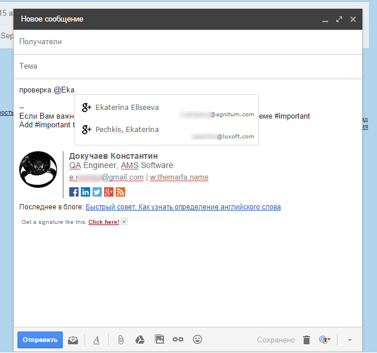Expand compose window to full screen
377x353 pixels.
click(x=339, y=19)
